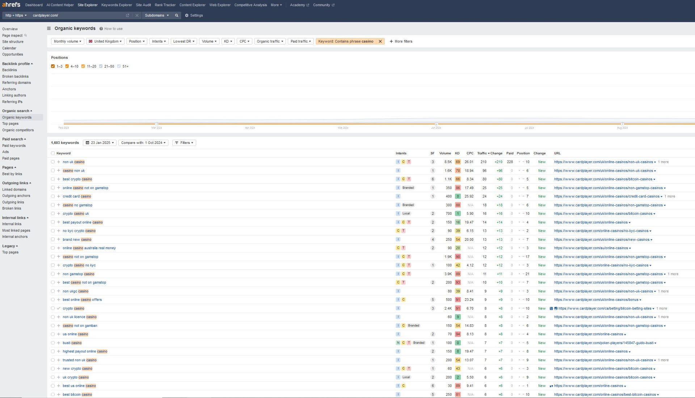
Task: Clear the URL input with X icon
Action: pos(137,15)
